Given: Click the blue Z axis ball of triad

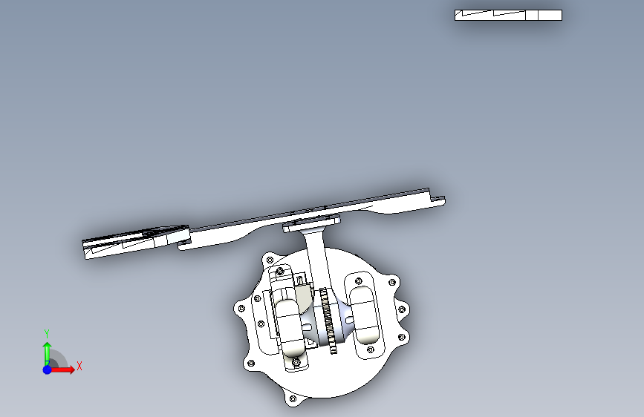Looking at the screenshot, I should [47, 370].
